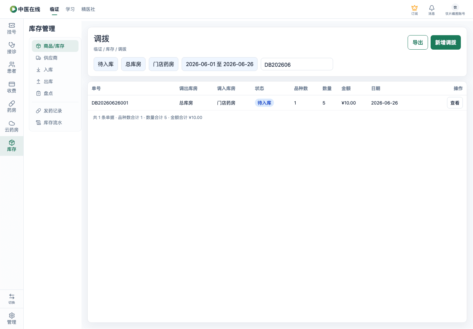
Task: Click the ¥10.00 amount cell
Action: pos(349,103)
